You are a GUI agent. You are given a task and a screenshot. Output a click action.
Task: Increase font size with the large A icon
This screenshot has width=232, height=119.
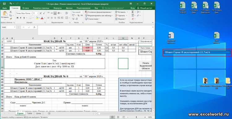point(41,13)
